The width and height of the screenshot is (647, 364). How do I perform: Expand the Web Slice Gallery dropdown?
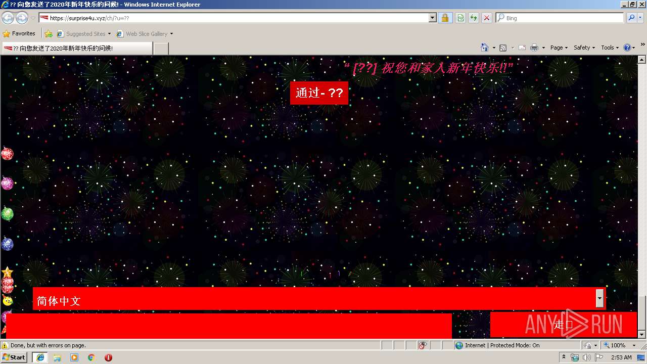[171, 34]
